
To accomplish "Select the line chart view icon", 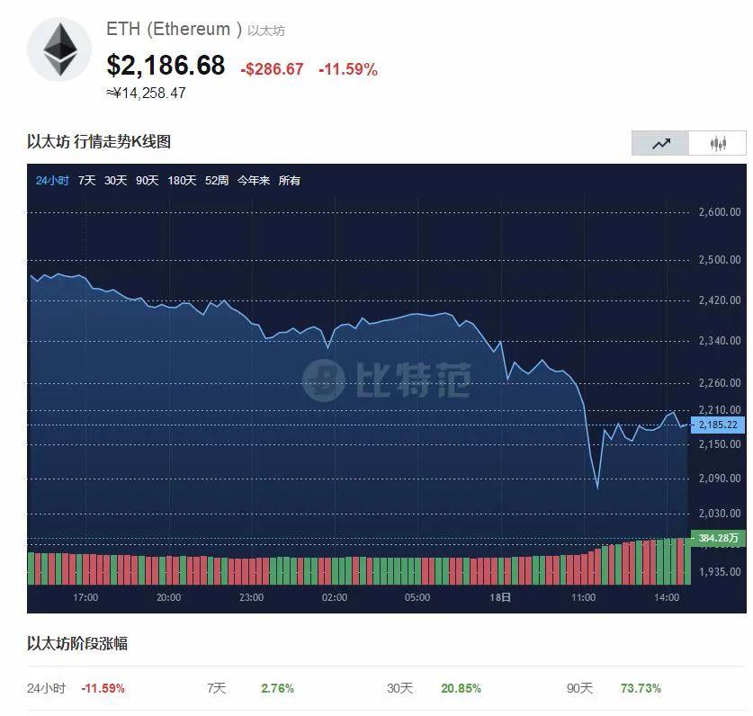I will point(660,143).
